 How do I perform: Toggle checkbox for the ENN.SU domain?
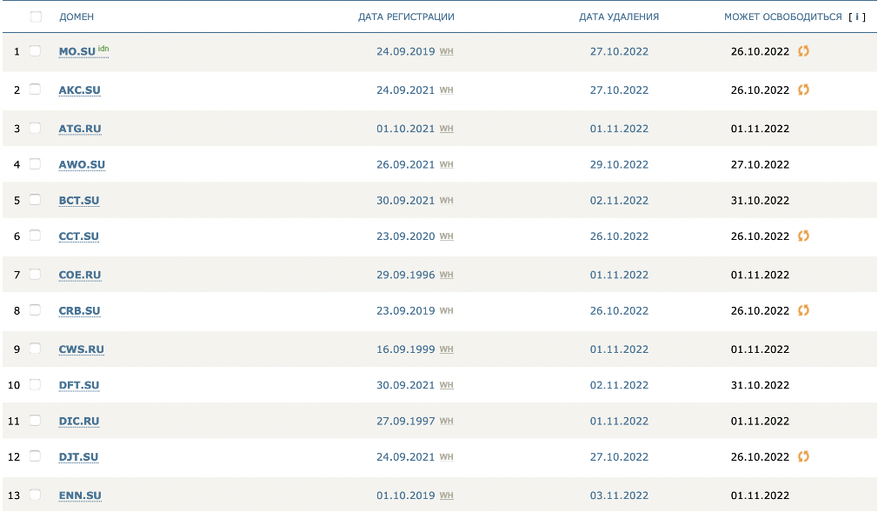pyautogui.click(x=36, y=495)
